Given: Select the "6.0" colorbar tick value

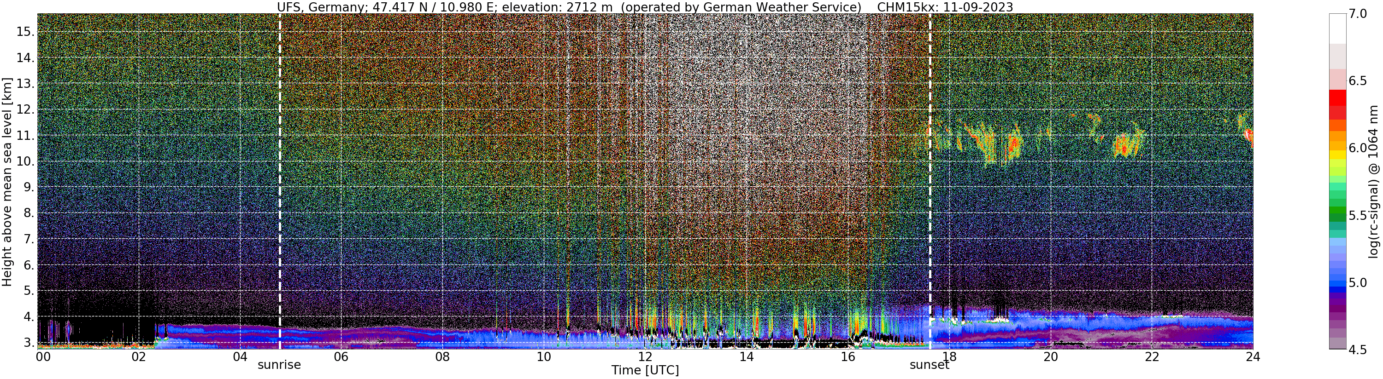Looking at the screenshot, I should point(1357,148).
